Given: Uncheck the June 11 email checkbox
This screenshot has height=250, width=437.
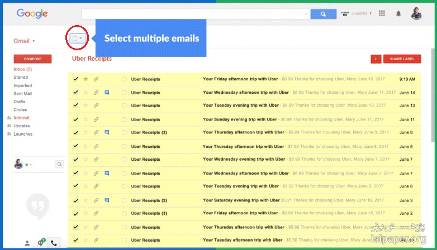Looking at the screenshot, I should tap(75, 119).
